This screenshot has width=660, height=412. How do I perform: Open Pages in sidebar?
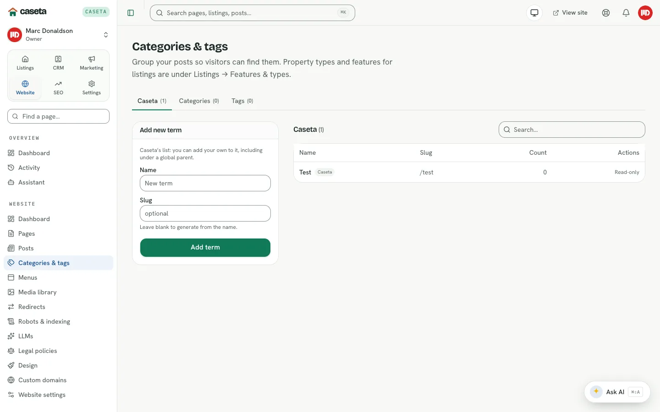pos(58,233)
